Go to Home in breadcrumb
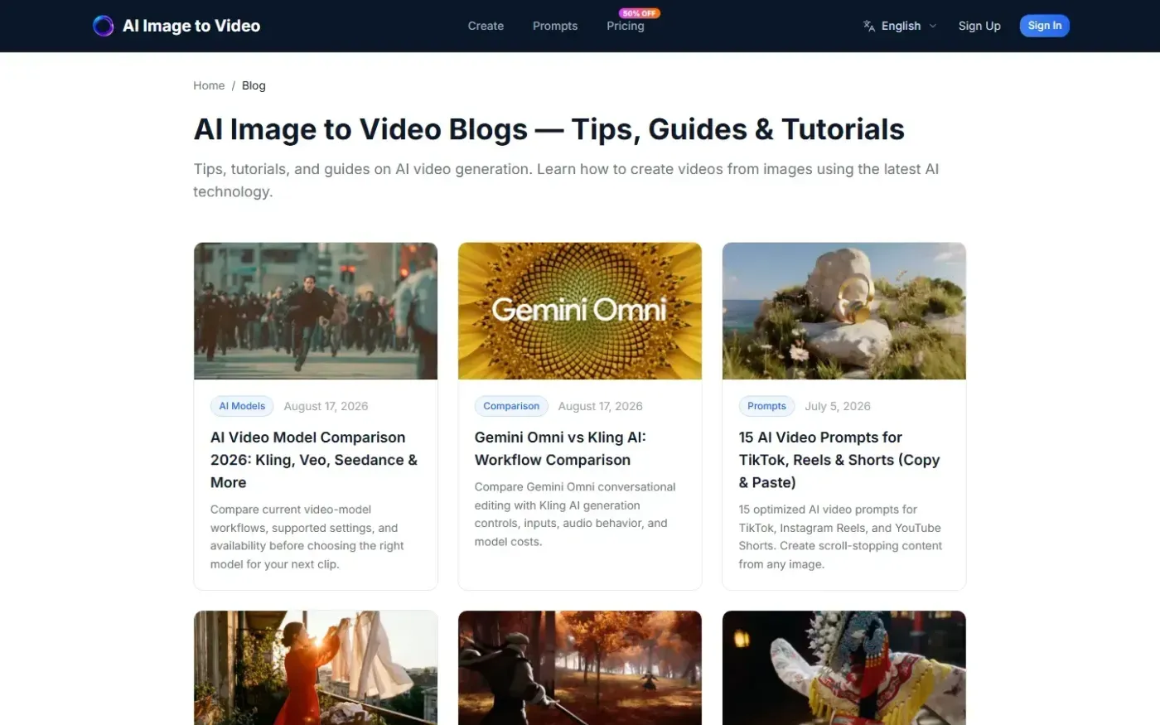This screenshot has width=1160, height=725. pyautogui.click(x=209, y=85)
